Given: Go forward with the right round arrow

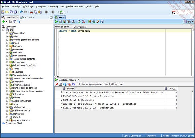Looking at the screenshot, I should 53,12.
